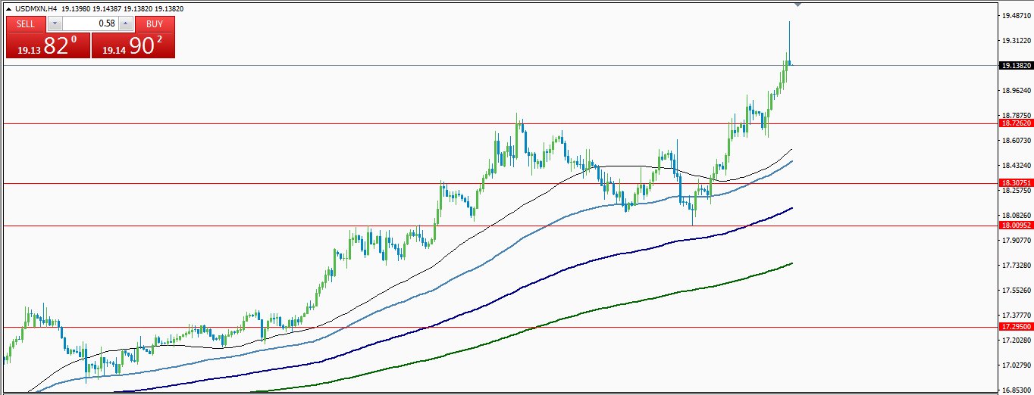This screenshot has width=1034, height=395.
Task: Click the 19.13 82 sell price box
Action: tap(48, 45)
